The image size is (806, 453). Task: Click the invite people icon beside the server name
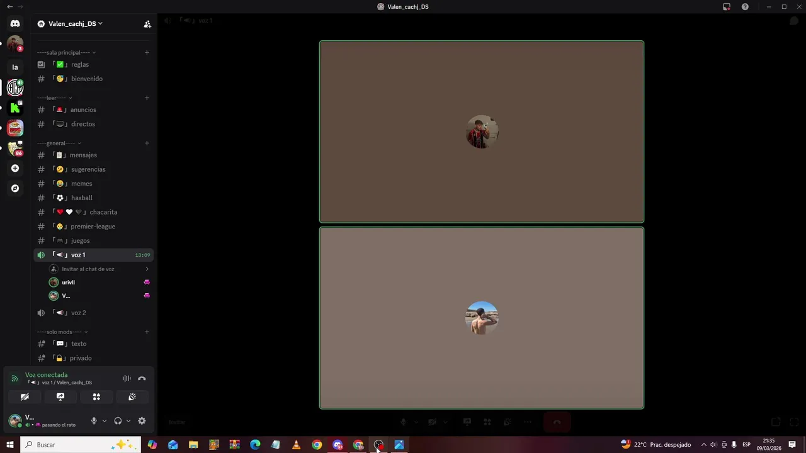[147, 24]
